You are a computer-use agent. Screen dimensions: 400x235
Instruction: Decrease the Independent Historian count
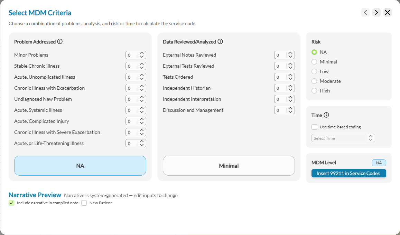pyautogui.click(x=290, y=89)
